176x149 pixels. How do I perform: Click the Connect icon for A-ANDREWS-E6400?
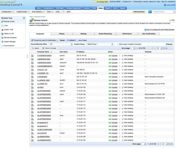coord(110,55)
